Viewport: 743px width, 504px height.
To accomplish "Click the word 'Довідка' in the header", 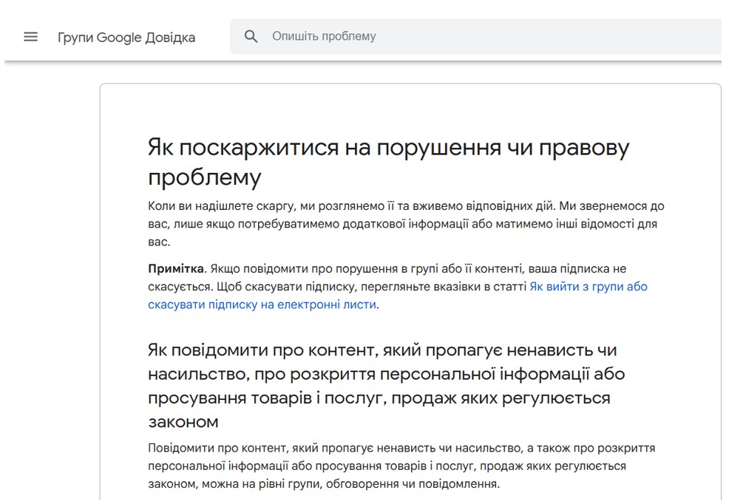I will click(x=170, y=37).
